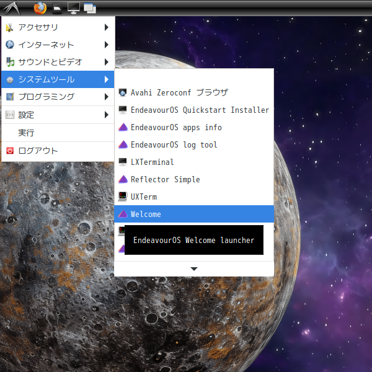Click the globe icon beside インターネット

coord(10,45)
